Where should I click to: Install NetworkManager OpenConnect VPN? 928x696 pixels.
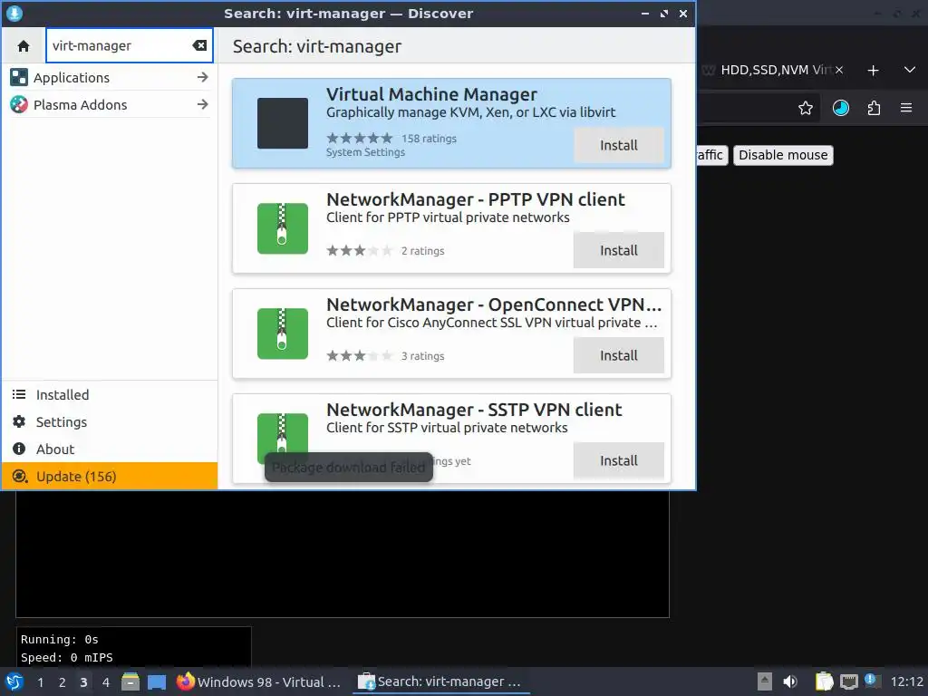618,355
